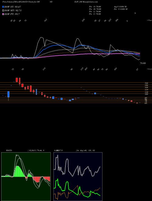This screenshot has height=201, width=152.
Task: Click the top value '106' above the chart
Action: point(117,20)
